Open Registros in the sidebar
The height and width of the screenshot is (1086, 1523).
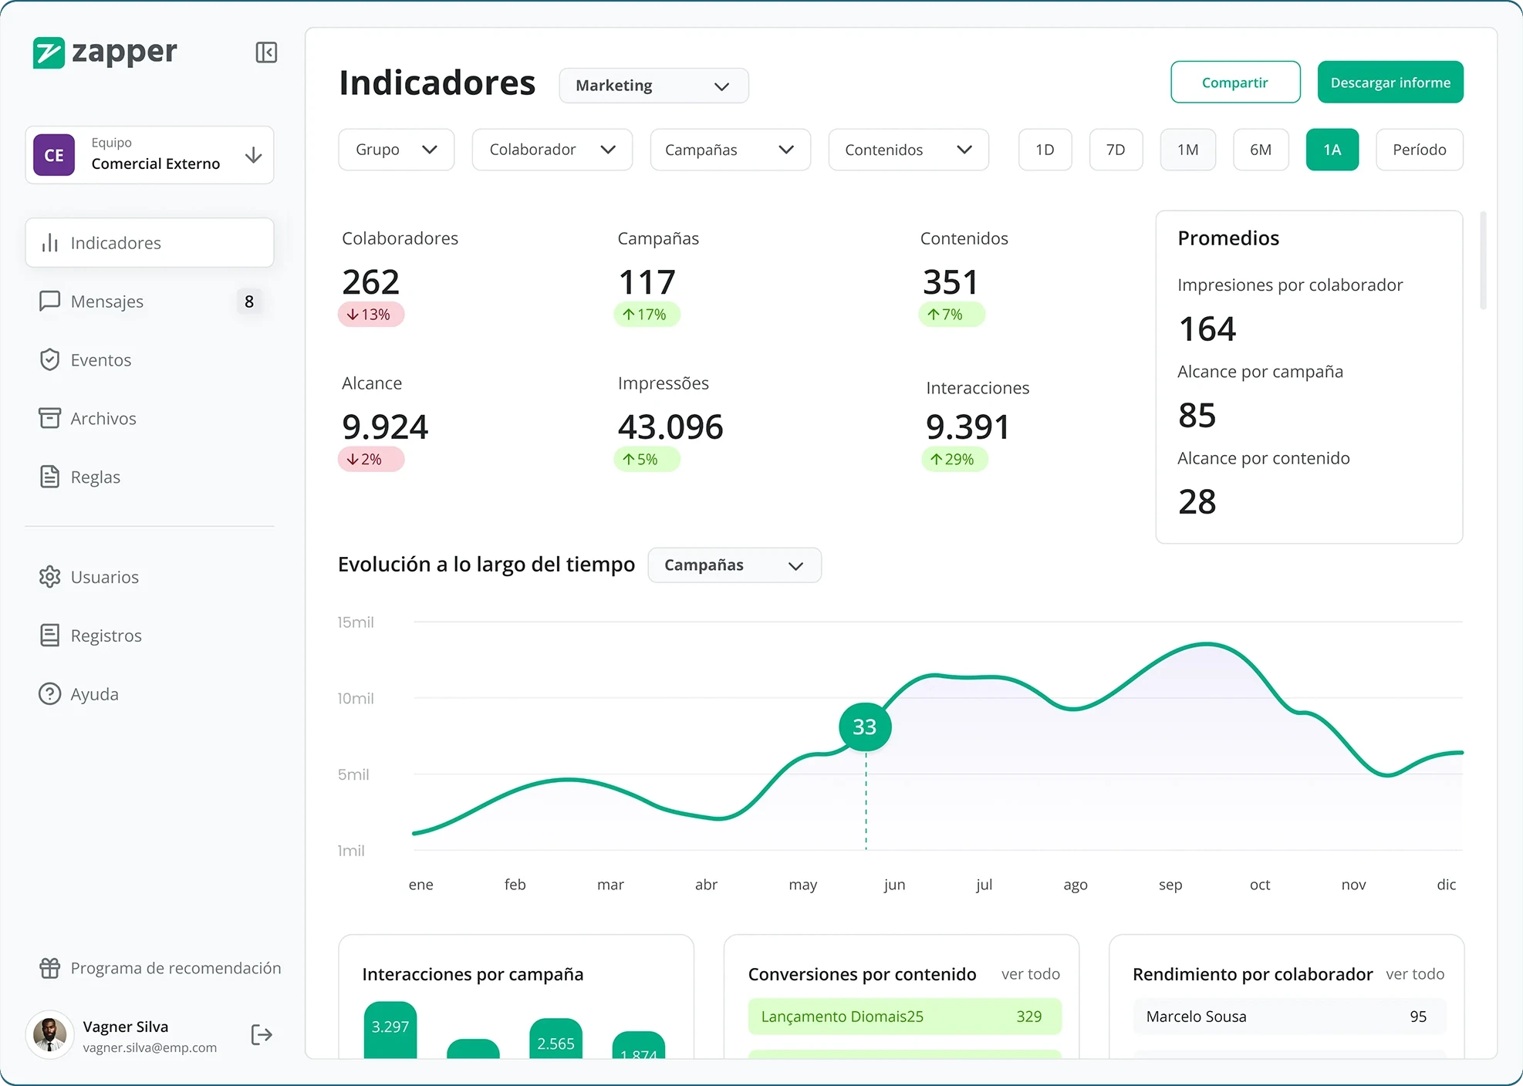coord(150,636)
